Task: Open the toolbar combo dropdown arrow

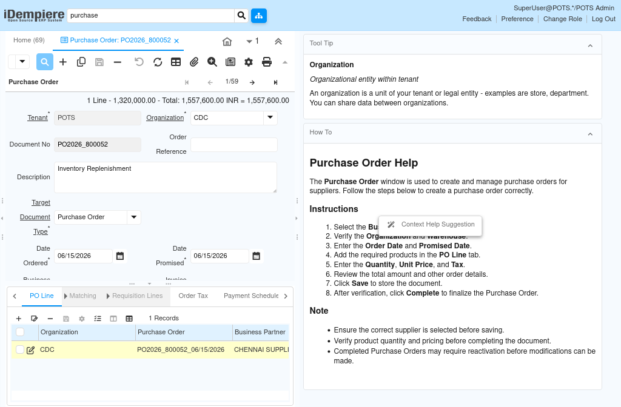Action: coord(22,62)
